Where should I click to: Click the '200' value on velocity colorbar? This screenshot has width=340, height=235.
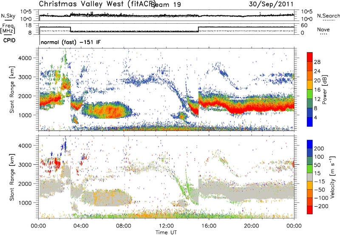pyautogui.click(x=319, y=148)
